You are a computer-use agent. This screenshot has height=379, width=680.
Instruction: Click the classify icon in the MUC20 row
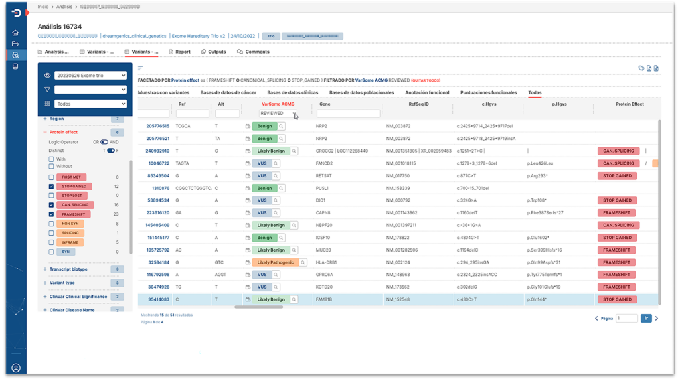tap(248, 250)
